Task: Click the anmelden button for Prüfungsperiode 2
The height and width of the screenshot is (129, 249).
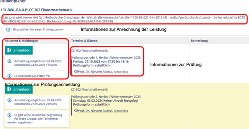Action: click(x=19, y=90)
